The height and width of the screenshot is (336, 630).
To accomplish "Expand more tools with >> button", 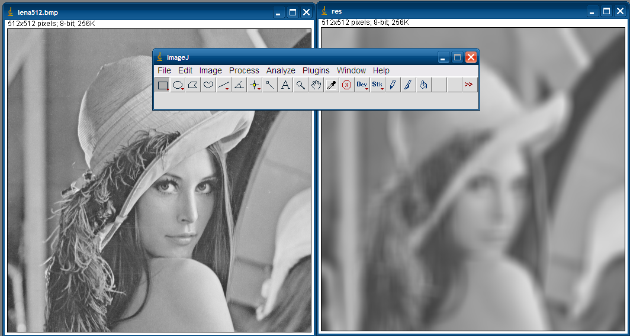I will 469,85.
